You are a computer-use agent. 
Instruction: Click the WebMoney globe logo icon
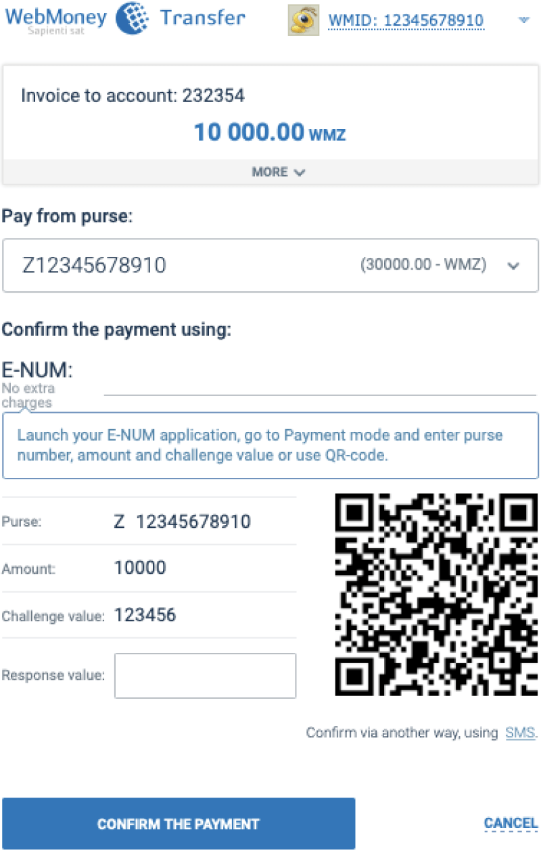coord(133,19)
